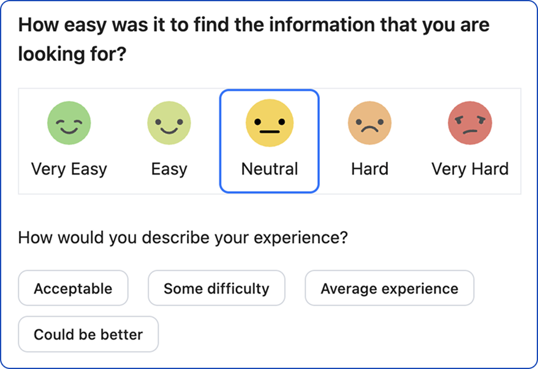The image size is (538, 369).
Task: Pick the Easy light-green smiley face
Action: [169, 123]
